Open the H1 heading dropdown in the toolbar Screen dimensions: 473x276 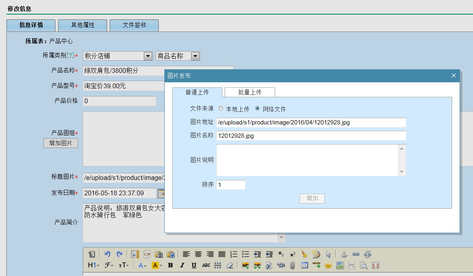tap(93, 265)
